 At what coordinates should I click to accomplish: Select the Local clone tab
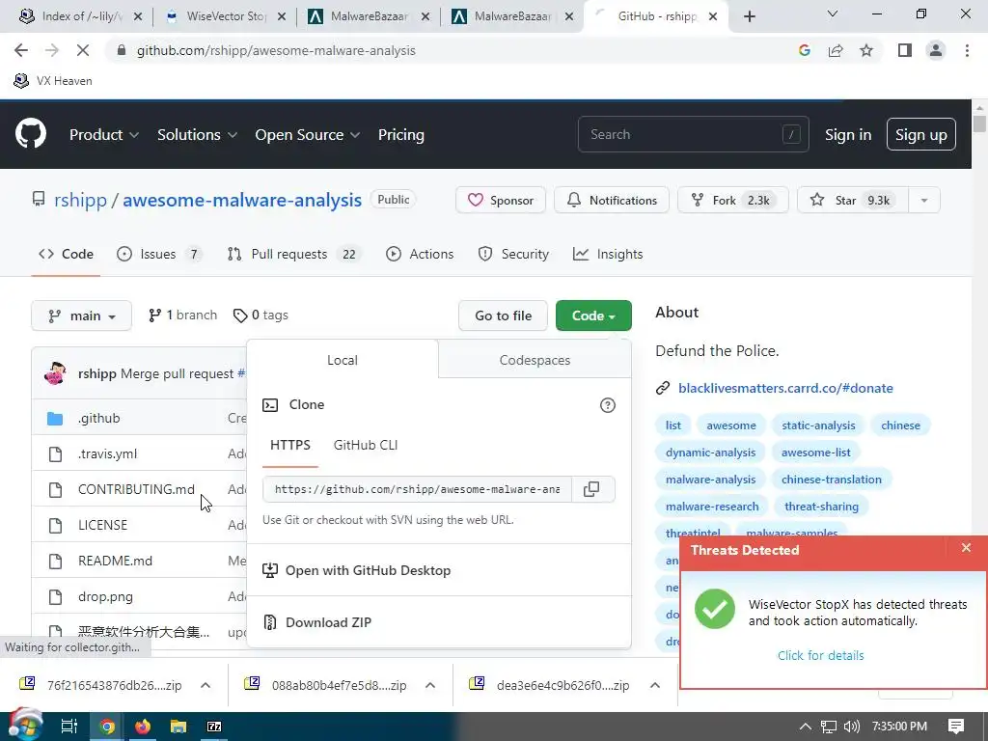(x=343, y=360)
